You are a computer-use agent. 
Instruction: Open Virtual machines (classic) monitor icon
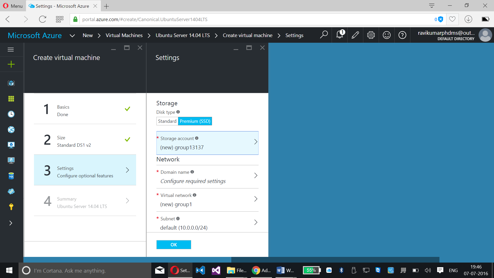(11, 145)
